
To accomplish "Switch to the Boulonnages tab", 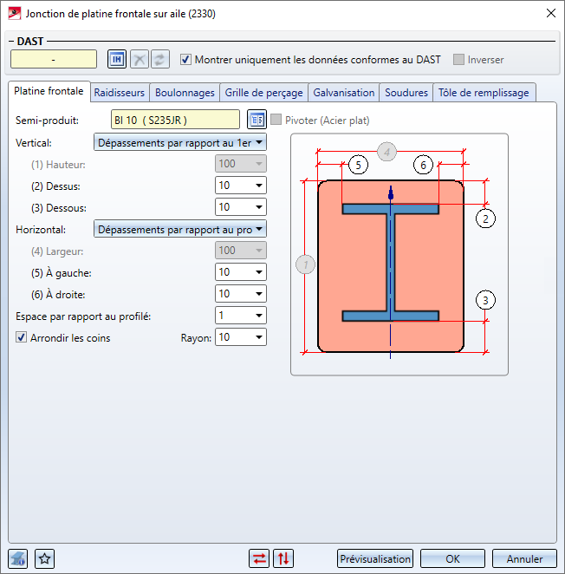I will click(185, 93).
